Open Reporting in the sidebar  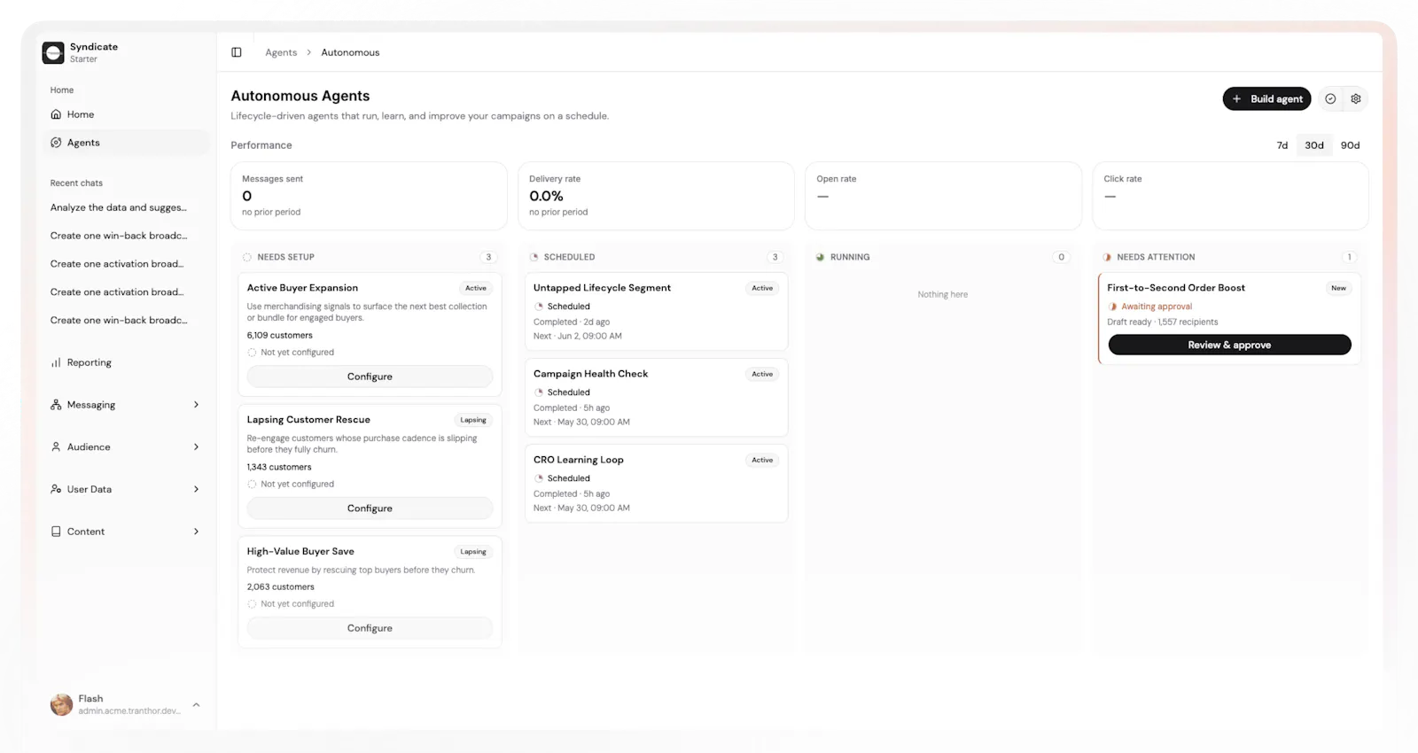125,362
